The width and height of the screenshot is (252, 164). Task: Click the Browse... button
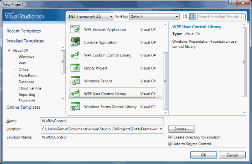(x=182, y=129)
